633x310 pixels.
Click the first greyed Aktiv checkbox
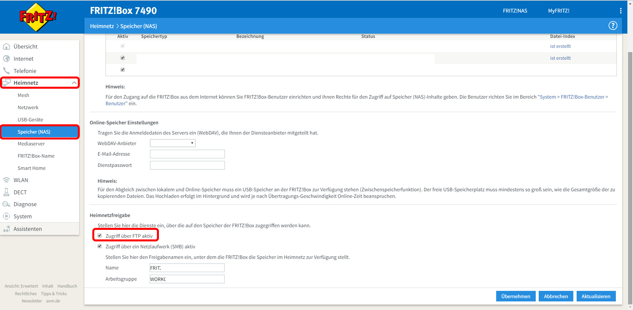click(123, 46)
